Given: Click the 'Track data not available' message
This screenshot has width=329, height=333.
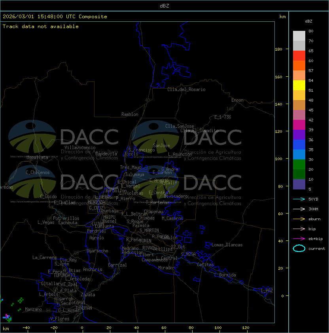Looking at the screenshot, I should tap(41, 26).
